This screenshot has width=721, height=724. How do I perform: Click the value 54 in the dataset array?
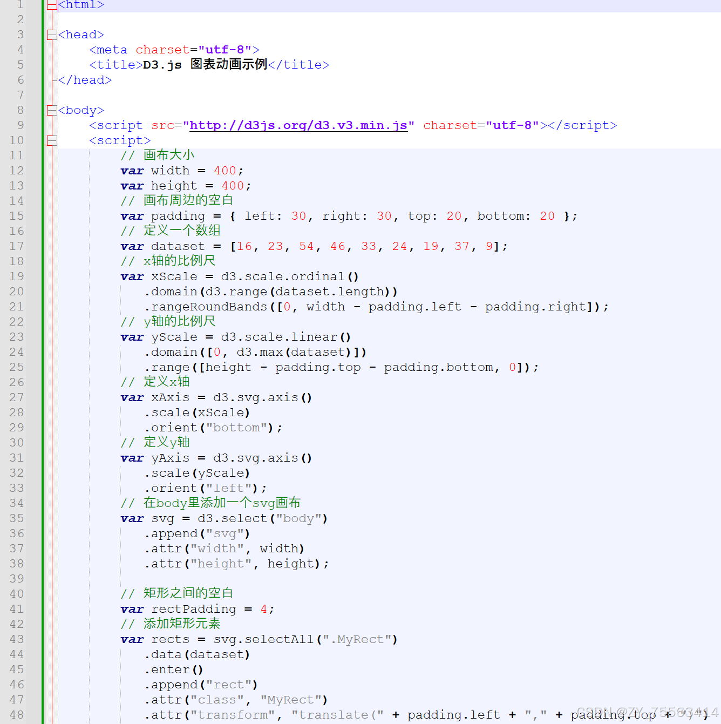click(306, 246)
